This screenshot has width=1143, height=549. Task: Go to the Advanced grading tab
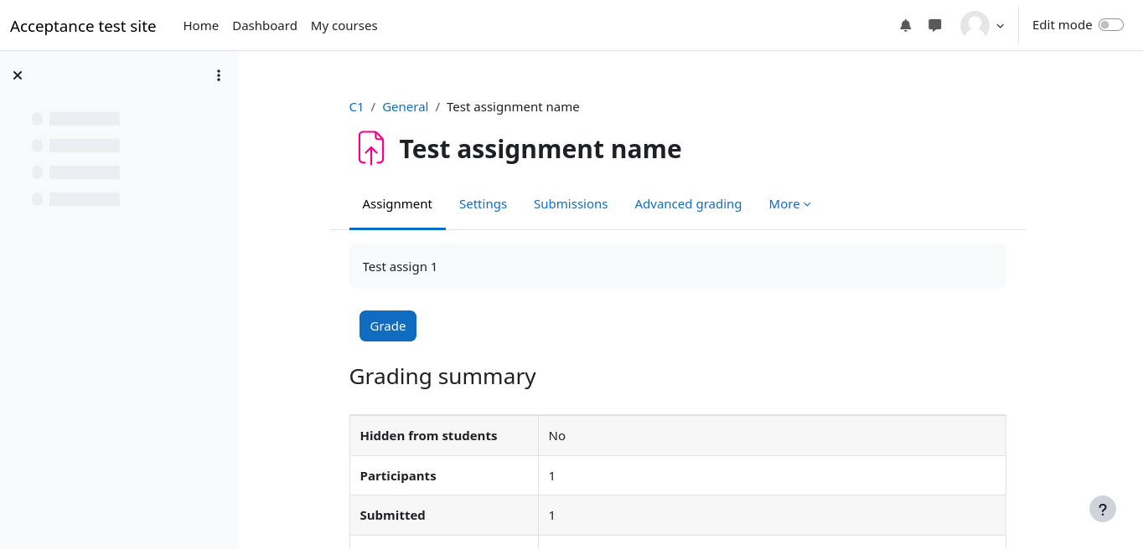(x=688, y=204)
